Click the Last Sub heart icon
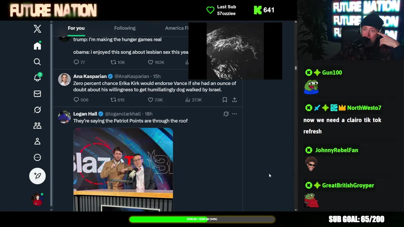Viewport: 404px width, 227px height. pos(210,10)
